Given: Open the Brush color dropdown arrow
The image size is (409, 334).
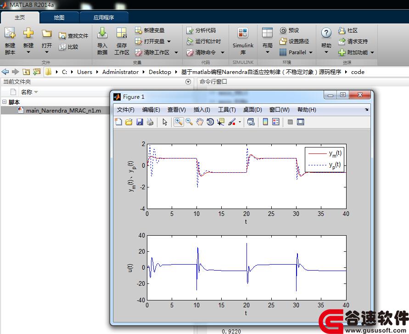Looking at the screenshot, I should click(x=240, y=122).
